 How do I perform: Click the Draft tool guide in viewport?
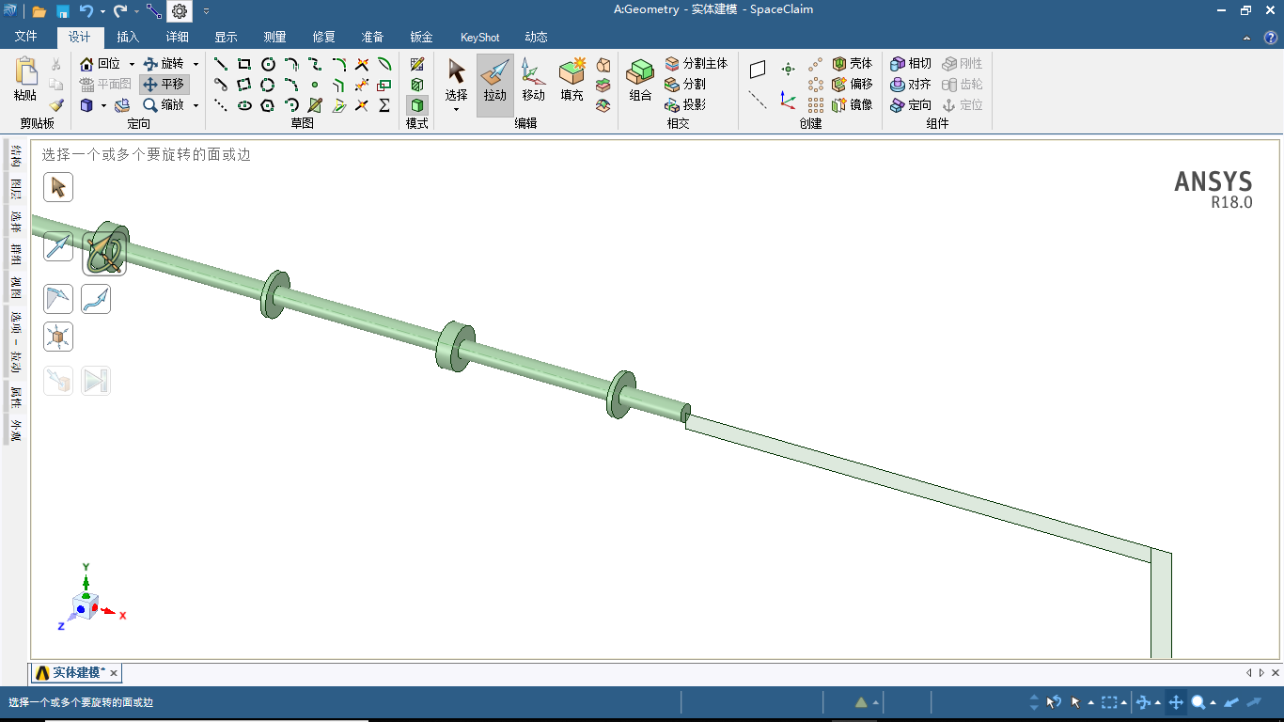point(58,299)
